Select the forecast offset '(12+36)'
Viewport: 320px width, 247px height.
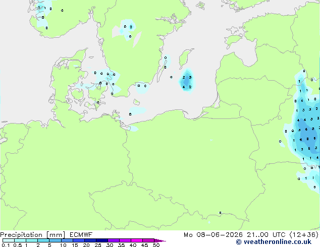point(304,235)
